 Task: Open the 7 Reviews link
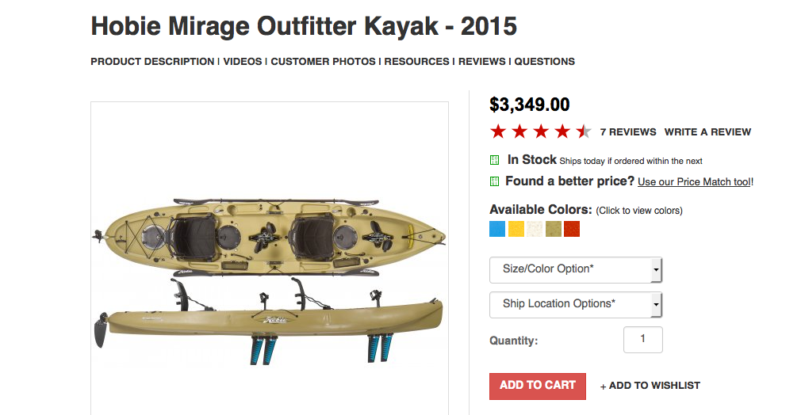coord(628,132)
